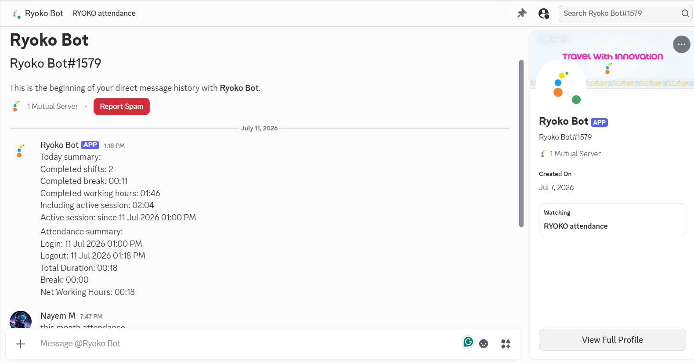Click the Ryoko Bot name in profile panel
Viewport: 694px width, 363px height.
tap(564, 121)
